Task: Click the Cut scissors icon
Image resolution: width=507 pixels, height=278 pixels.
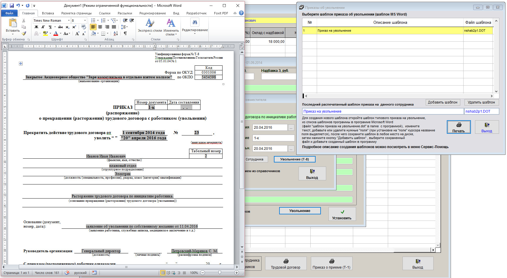Action: [24, 21]
